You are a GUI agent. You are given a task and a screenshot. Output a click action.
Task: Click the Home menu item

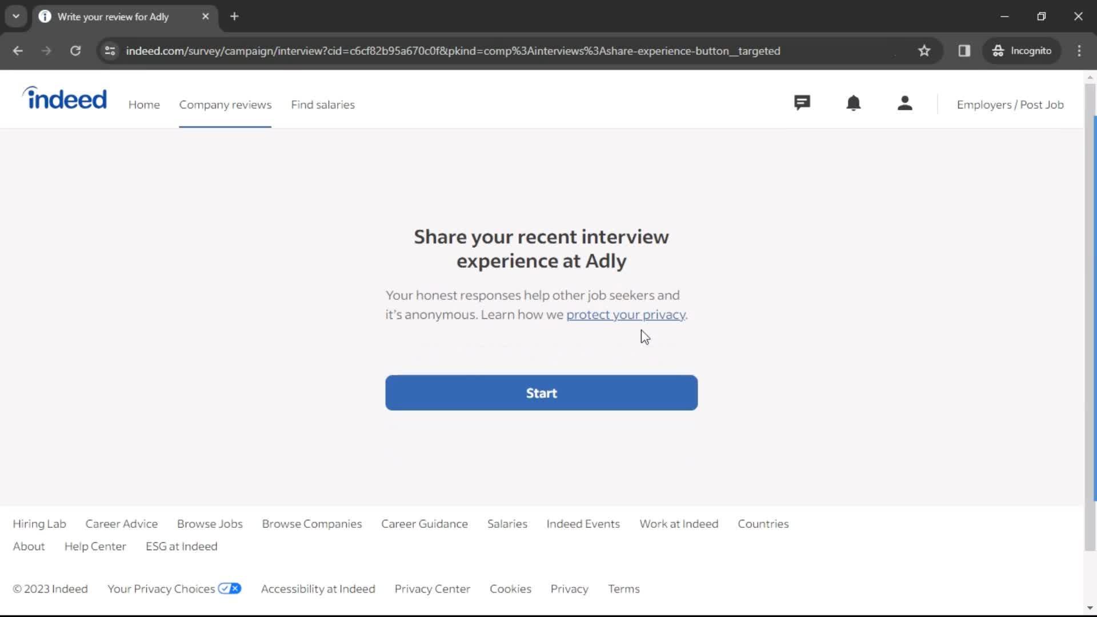(x=144, y=104)
